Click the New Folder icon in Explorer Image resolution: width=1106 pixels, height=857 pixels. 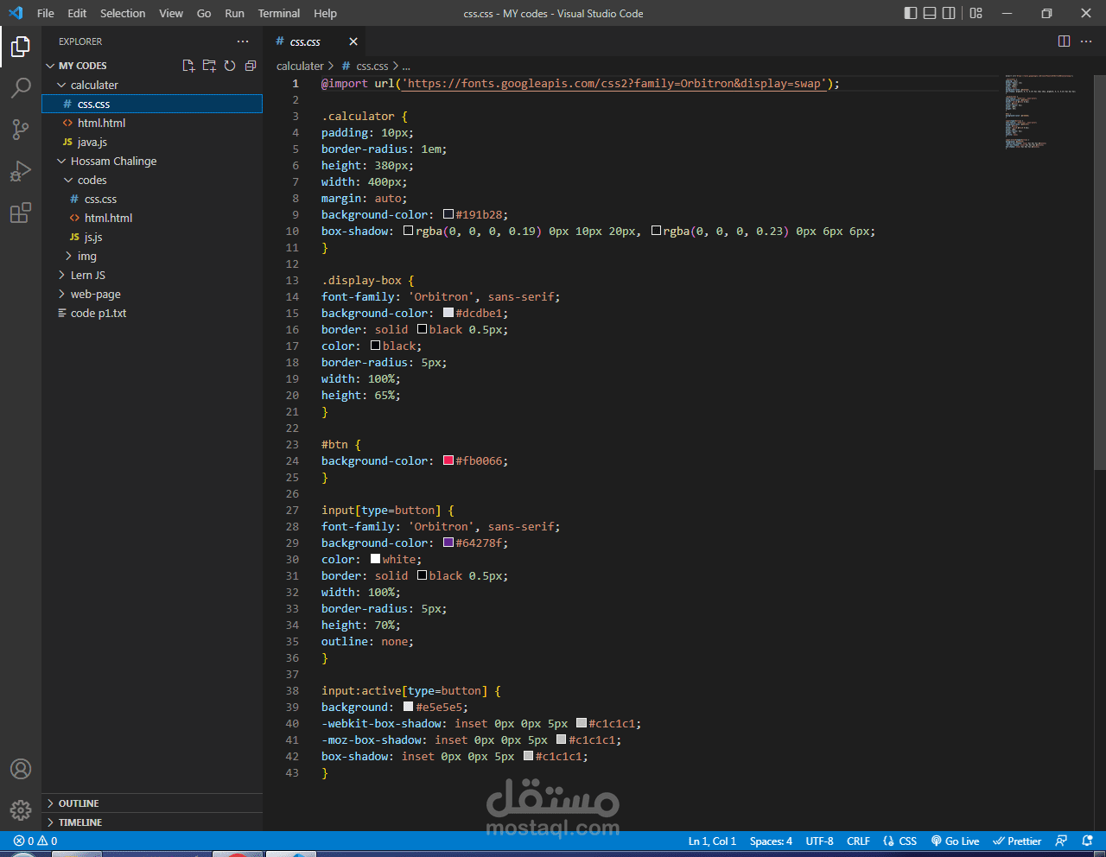pyautogui.click(x=209, y=66)
